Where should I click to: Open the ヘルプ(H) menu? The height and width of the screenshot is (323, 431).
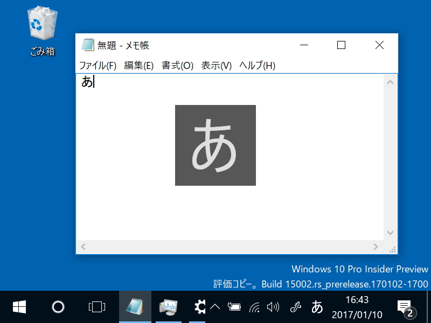coord(256,66)
